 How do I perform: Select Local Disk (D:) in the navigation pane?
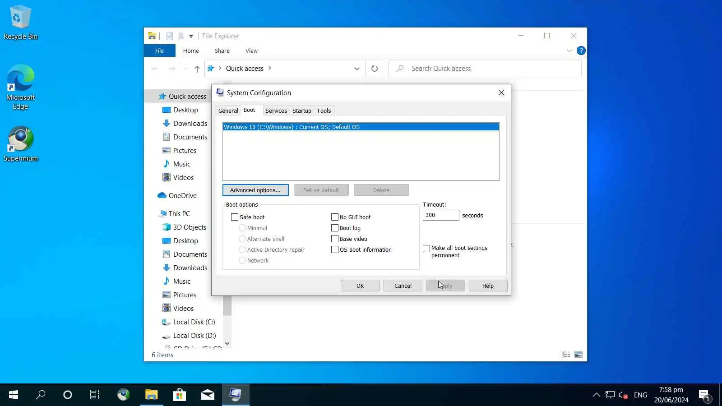194,335
